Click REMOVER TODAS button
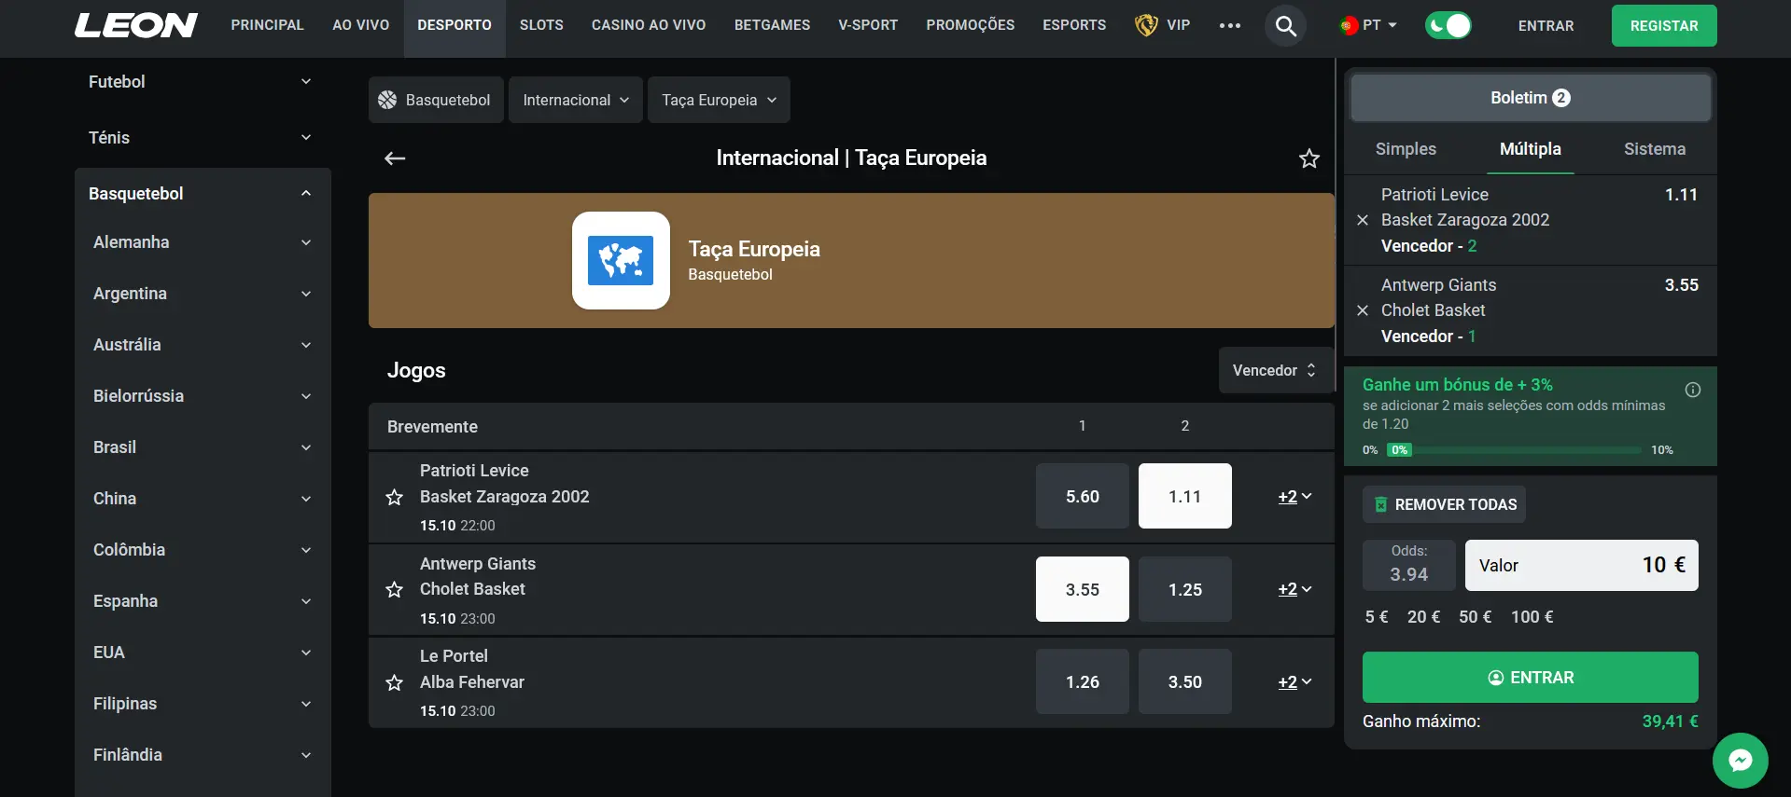The width and height of the screenshot is (1791, 797). (1444, 504)
